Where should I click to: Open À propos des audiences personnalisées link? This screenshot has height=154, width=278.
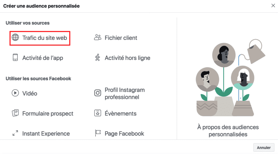(228, 131)
